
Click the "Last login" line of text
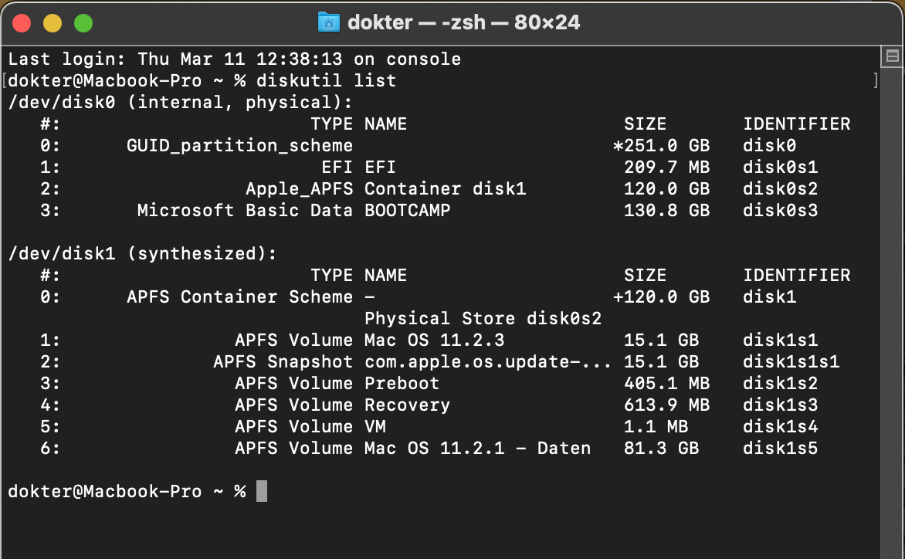(234, 59)
